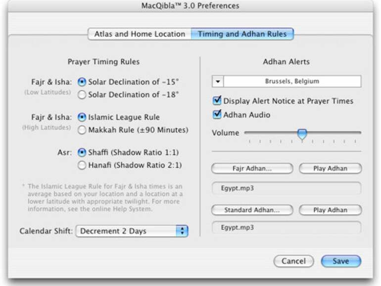Switch to Atlas and Home Location tab

click(140, 34)
